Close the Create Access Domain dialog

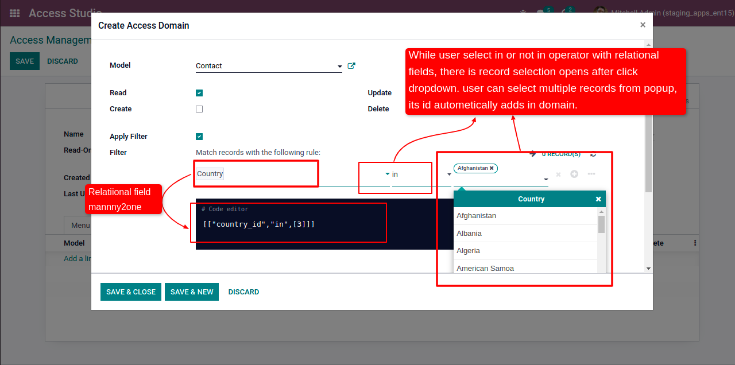click(x=643, y=25)
